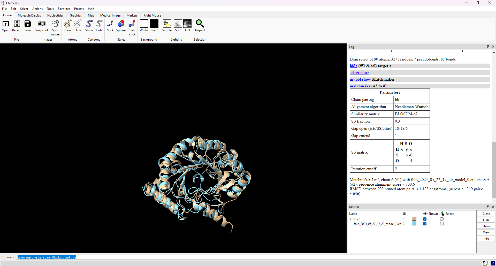Viewport: 496px width, 266px height.
Task: Open the Favorites menu
Action: coord(64,9)
